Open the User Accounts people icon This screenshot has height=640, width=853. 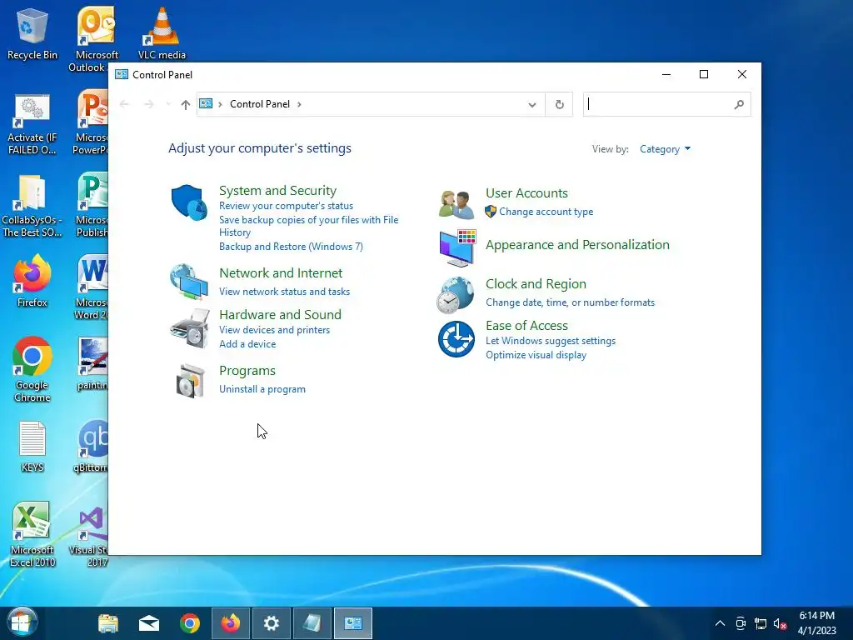[x=456, y=205]
